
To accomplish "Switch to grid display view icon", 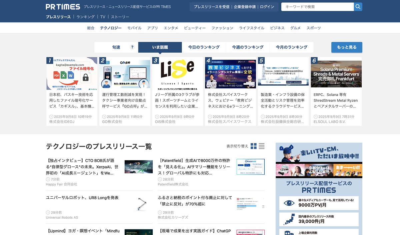I will pos(254,146).
